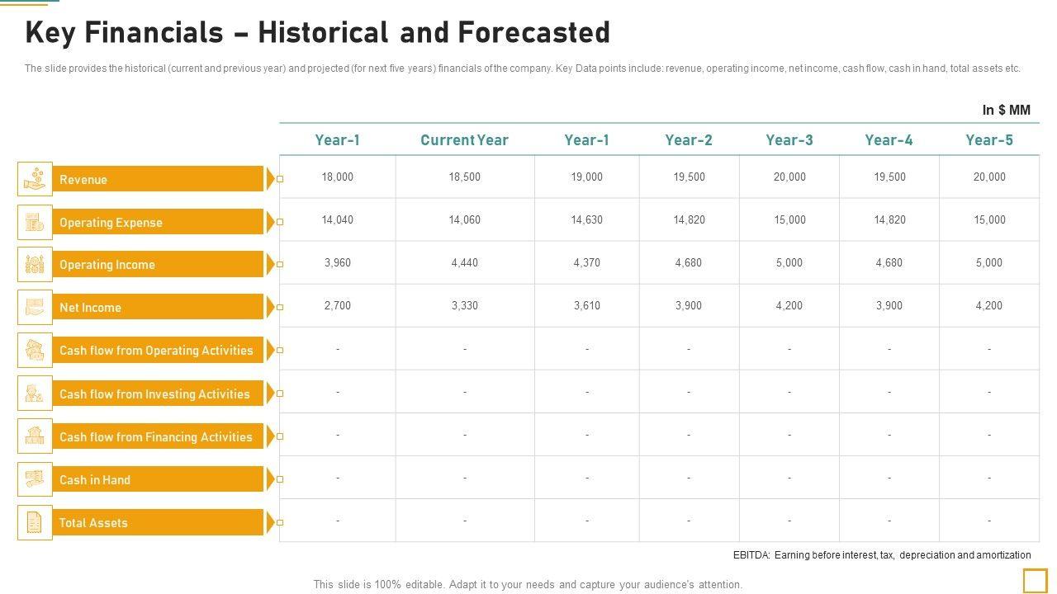Image resolution: width=1057 pixels, height=594 pixels.
Task: Select the Net Income label bar
Action: click(x=159, y=308)
